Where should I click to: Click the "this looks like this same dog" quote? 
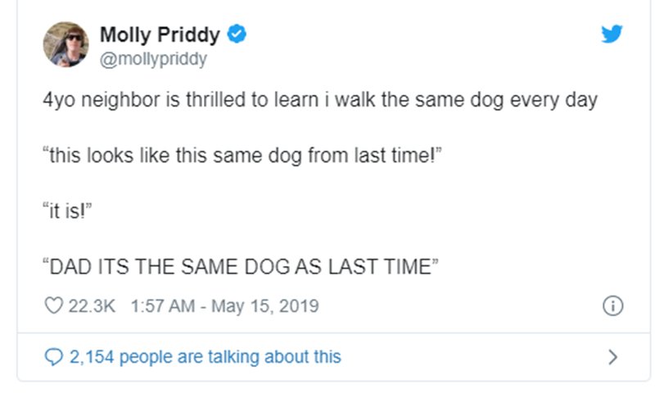click(242, 156)
